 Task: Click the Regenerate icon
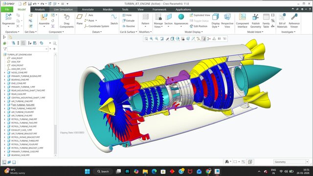8,17
